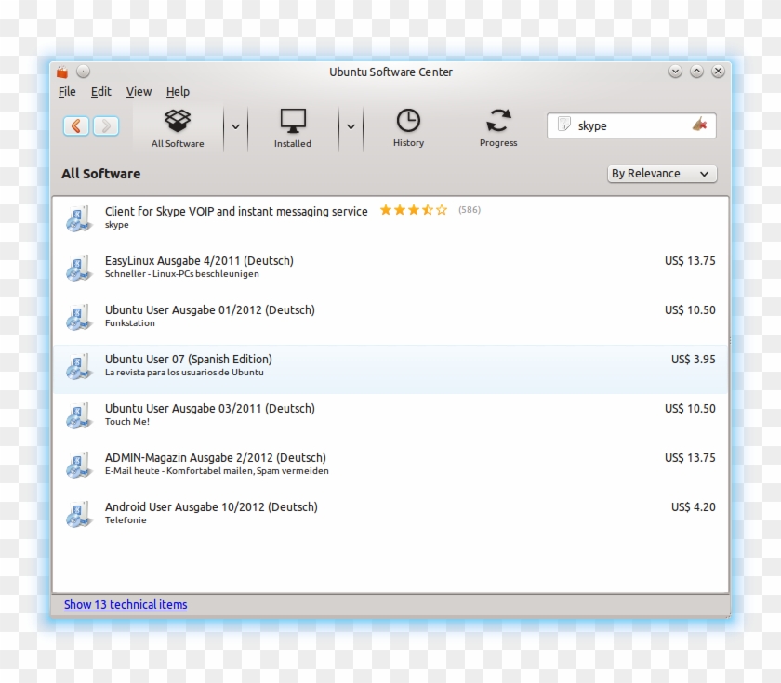Click the forward navigation arrow
Screen dimensions: 781x683
pos(106,125)
